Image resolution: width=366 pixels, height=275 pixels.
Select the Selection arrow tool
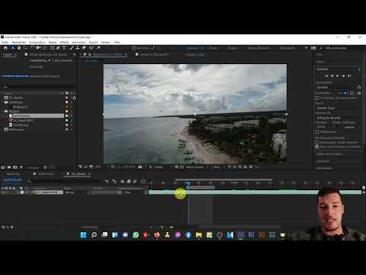coord(13,48)
